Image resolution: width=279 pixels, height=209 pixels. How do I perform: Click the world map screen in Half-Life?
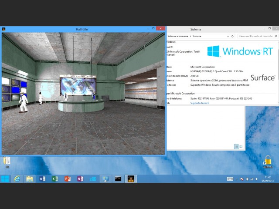pyautogui.click(x=78, y=86)
